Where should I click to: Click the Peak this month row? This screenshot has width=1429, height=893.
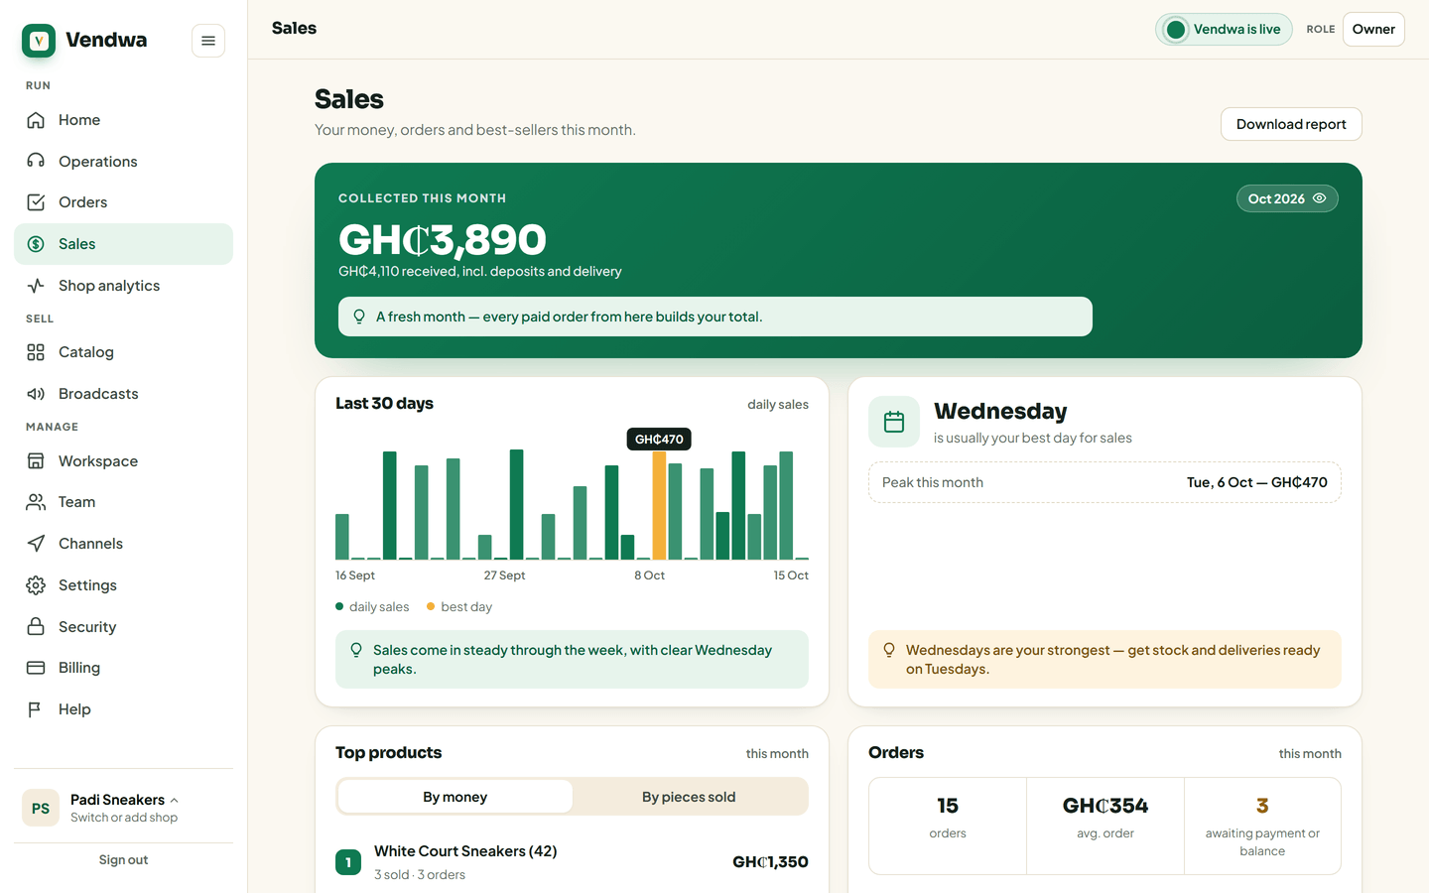[1104, 482]
